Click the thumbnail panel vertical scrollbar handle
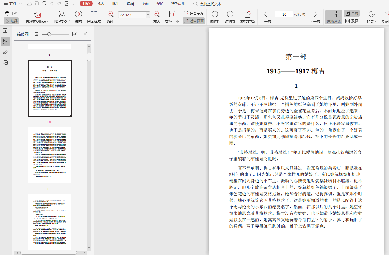The image size is (389, 255). point(89,56)
